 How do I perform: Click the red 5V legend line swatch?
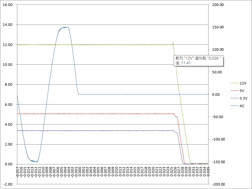[x=235, y=91]
